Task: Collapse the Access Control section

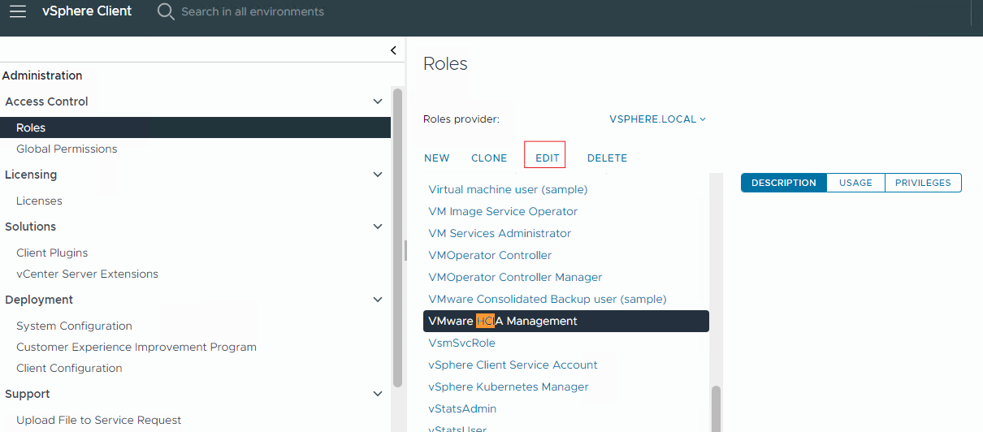Action: pos(377,102)
